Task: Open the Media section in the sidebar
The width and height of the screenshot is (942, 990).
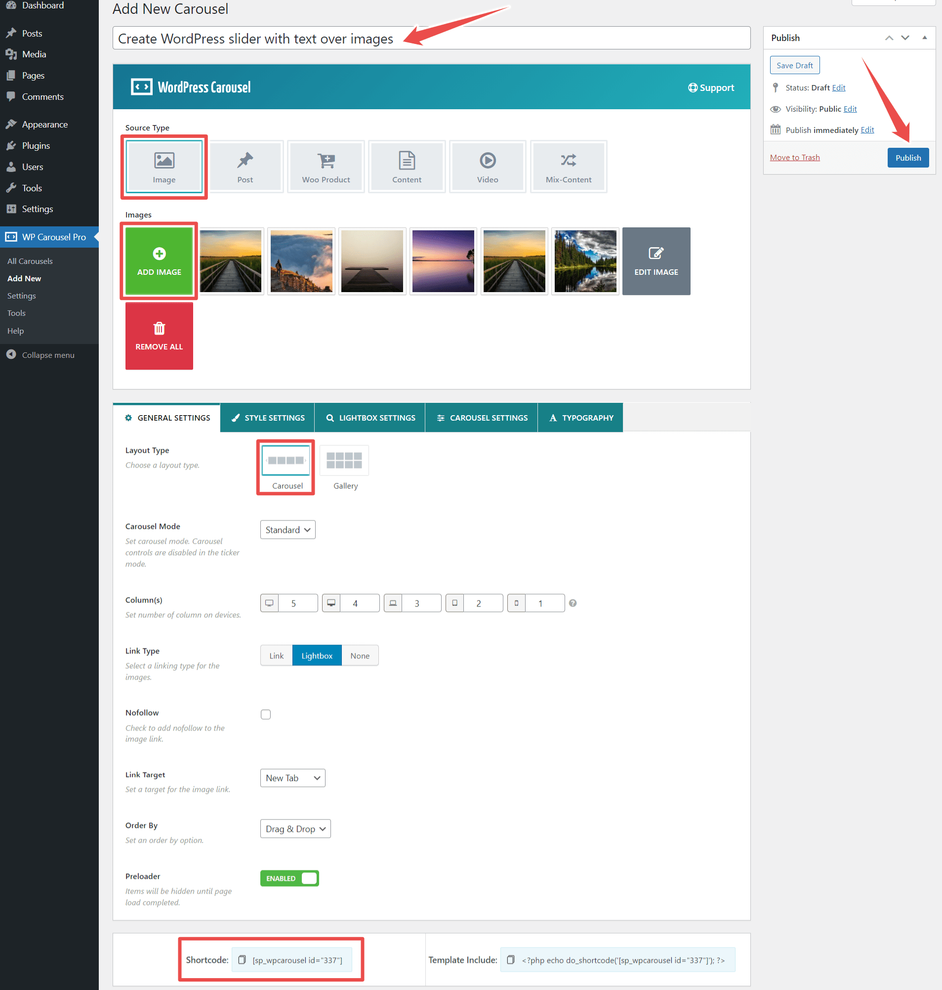Action: coord(34,54)
